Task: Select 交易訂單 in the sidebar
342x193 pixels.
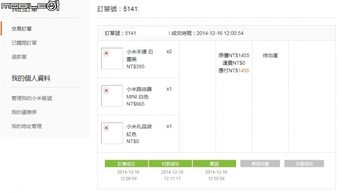Action: [x=21, y=29]
